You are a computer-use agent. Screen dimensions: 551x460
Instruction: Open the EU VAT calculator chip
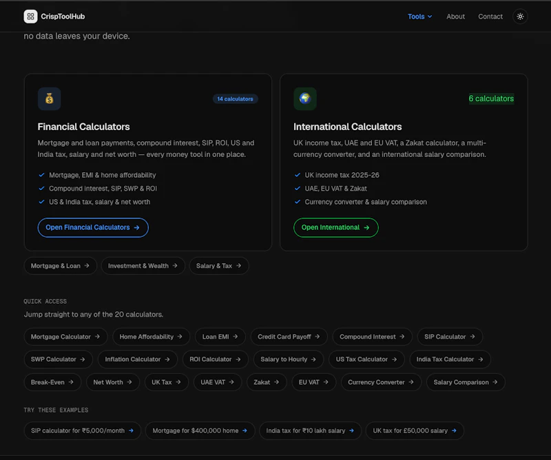(314, 382)
